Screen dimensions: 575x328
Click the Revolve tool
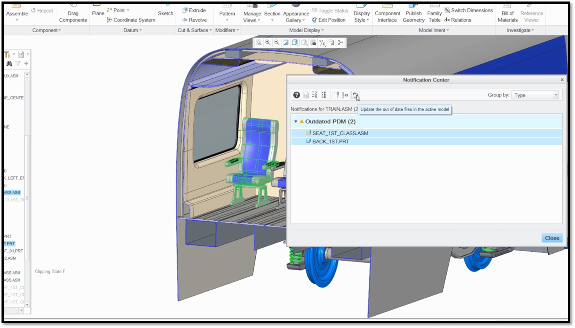pyautogui.click(x=194, y=20)
